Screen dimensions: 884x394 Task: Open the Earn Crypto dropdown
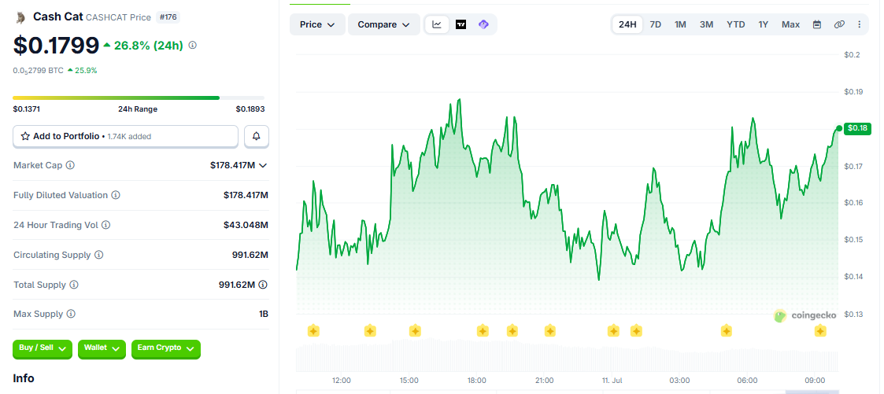click(x=166, y=349)
